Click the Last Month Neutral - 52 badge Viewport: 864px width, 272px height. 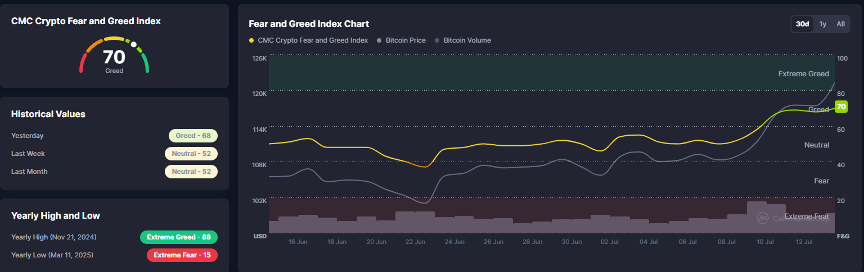tap(191, 172)
